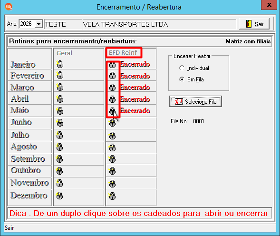
Task: Click the Geral column header
Action: coord(64,53)
